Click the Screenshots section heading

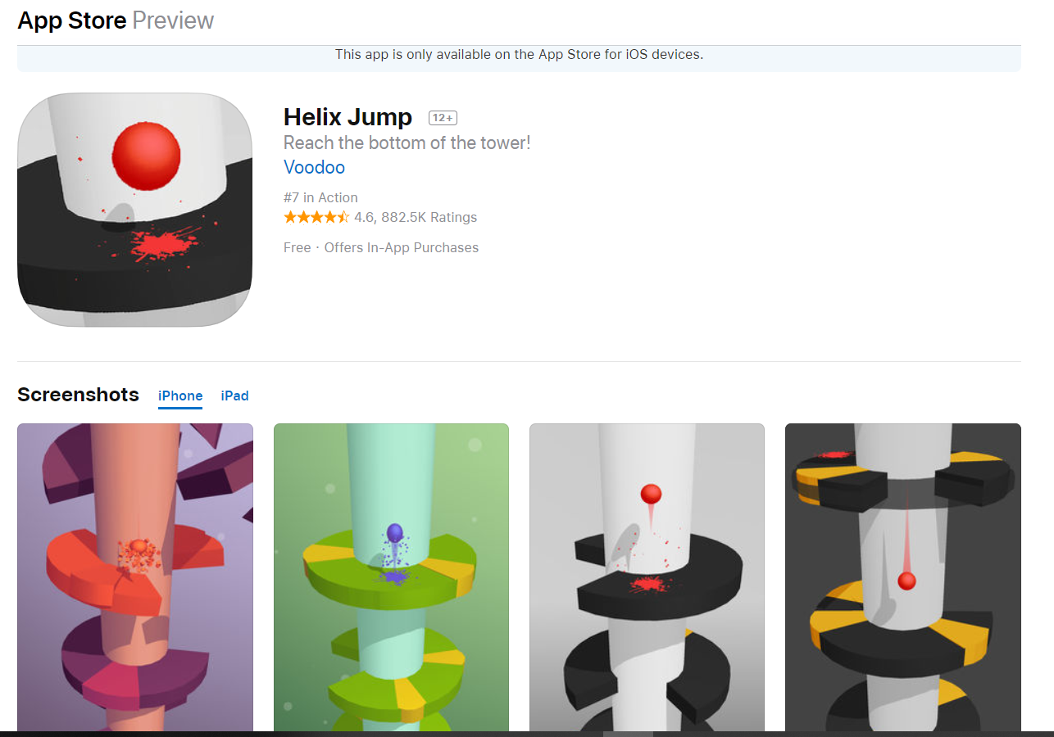(x=78, y=395)
